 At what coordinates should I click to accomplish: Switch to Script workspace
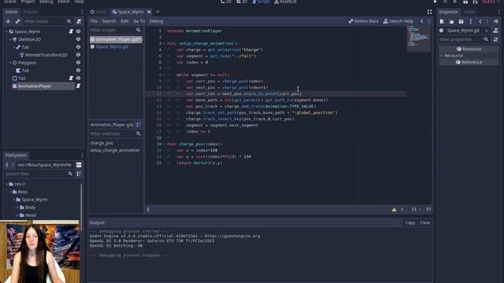click(x=261, y=2)
